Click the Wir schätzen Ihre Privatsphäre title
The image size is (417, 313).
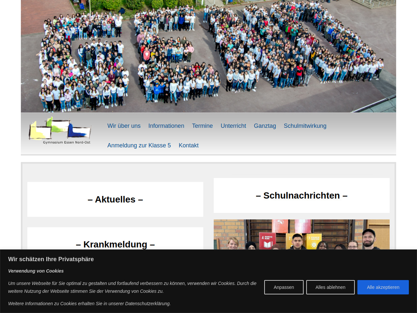(51, 259)
